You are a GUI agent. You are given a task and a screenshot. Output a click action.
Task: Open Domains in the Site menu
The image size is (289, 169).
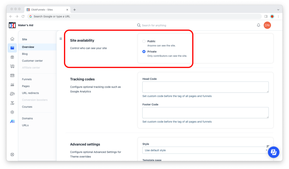pyautogui.click(x=27, y=118)
